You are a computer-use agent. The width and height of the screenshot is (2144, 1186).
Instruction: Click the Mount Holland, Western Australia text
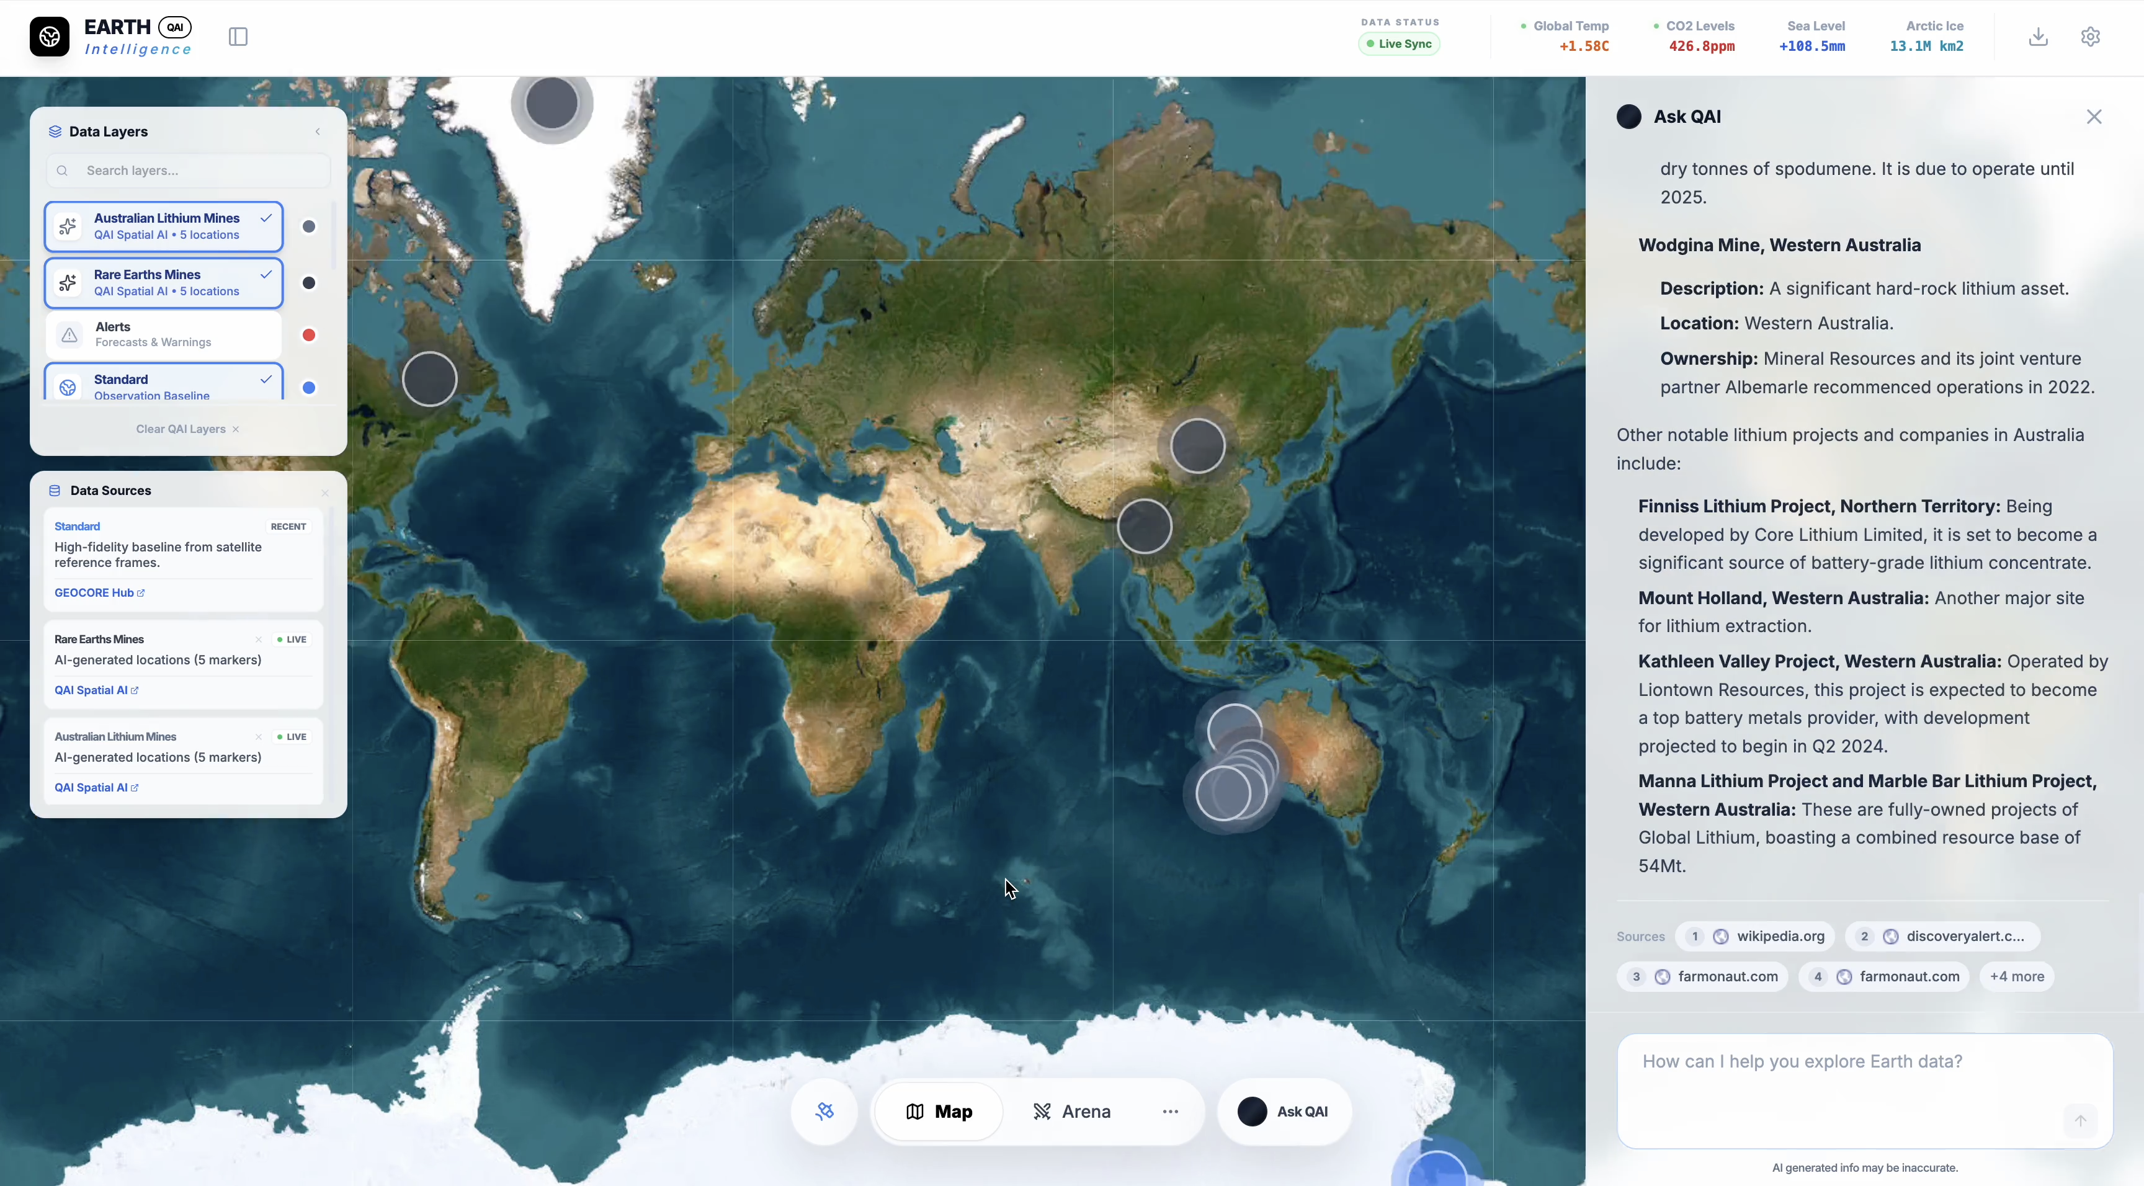click(1783, 597)
